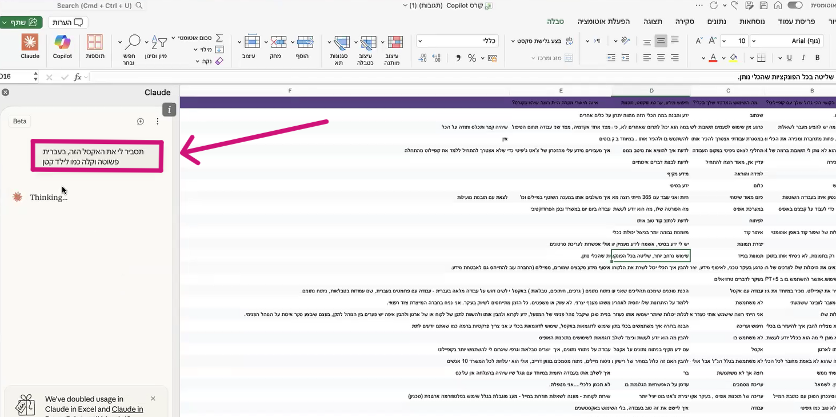Image resolution: width=836 pixels, height=417 pixels.
Task: Switch to the נוסחאות formulas tab
Action: 751,22
